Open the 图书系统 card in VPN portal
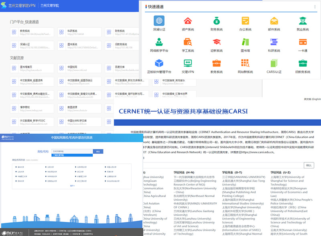Viewport: 321px width, 236px height. pyautogui.click(x=79, y=45)
